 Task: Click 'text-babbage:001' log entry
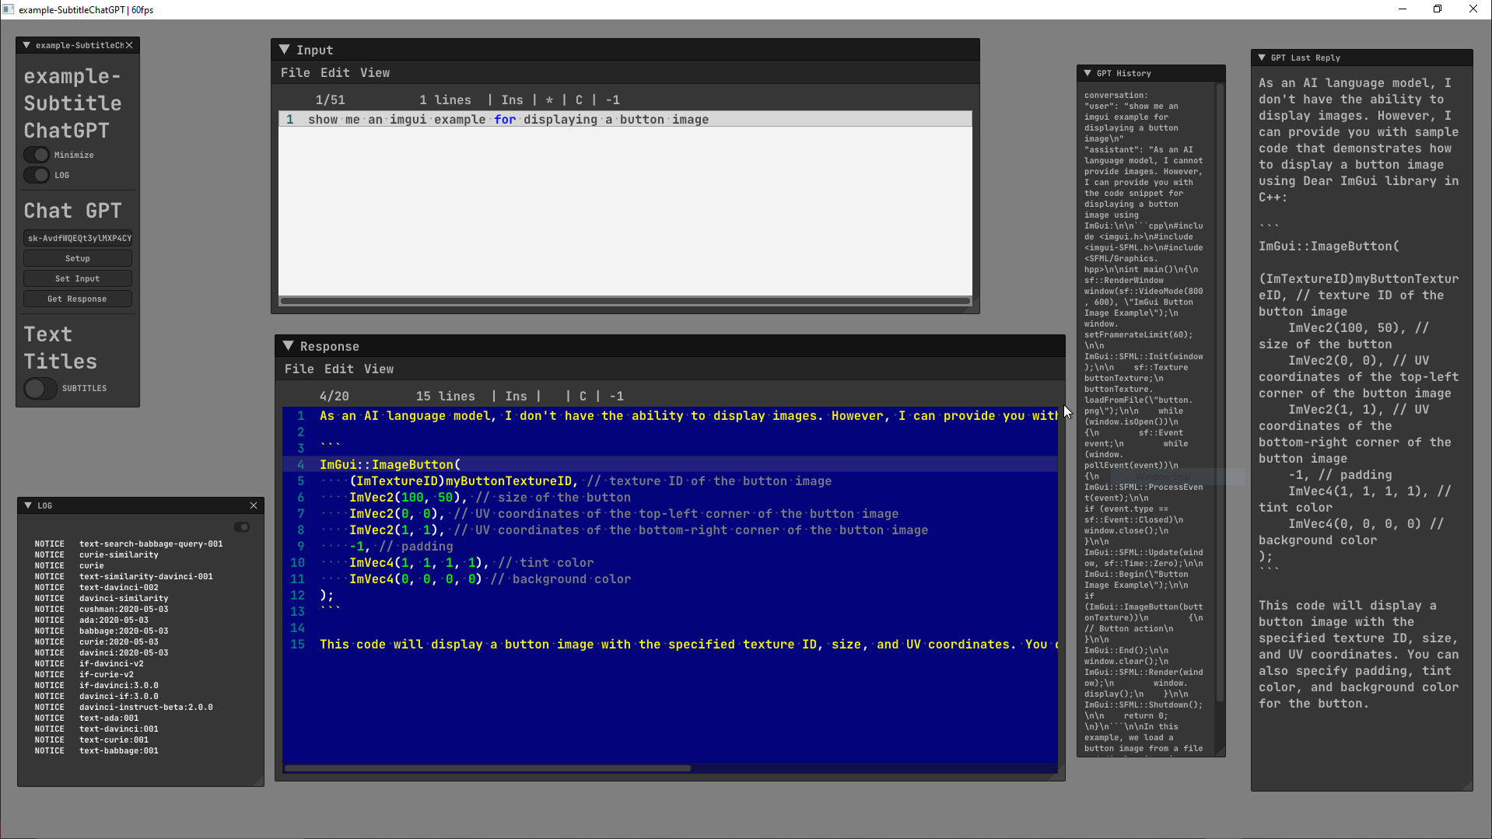click(118, 750)
